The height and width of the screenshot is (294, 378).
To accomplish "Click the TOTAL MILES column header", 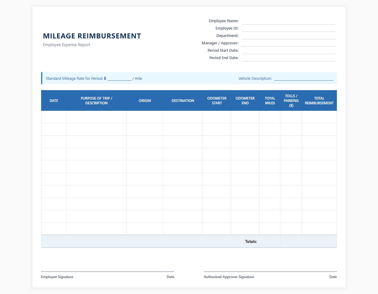I will (270, 101).
